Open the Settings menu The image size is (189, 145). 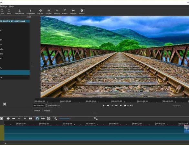[x=3, y=6]
